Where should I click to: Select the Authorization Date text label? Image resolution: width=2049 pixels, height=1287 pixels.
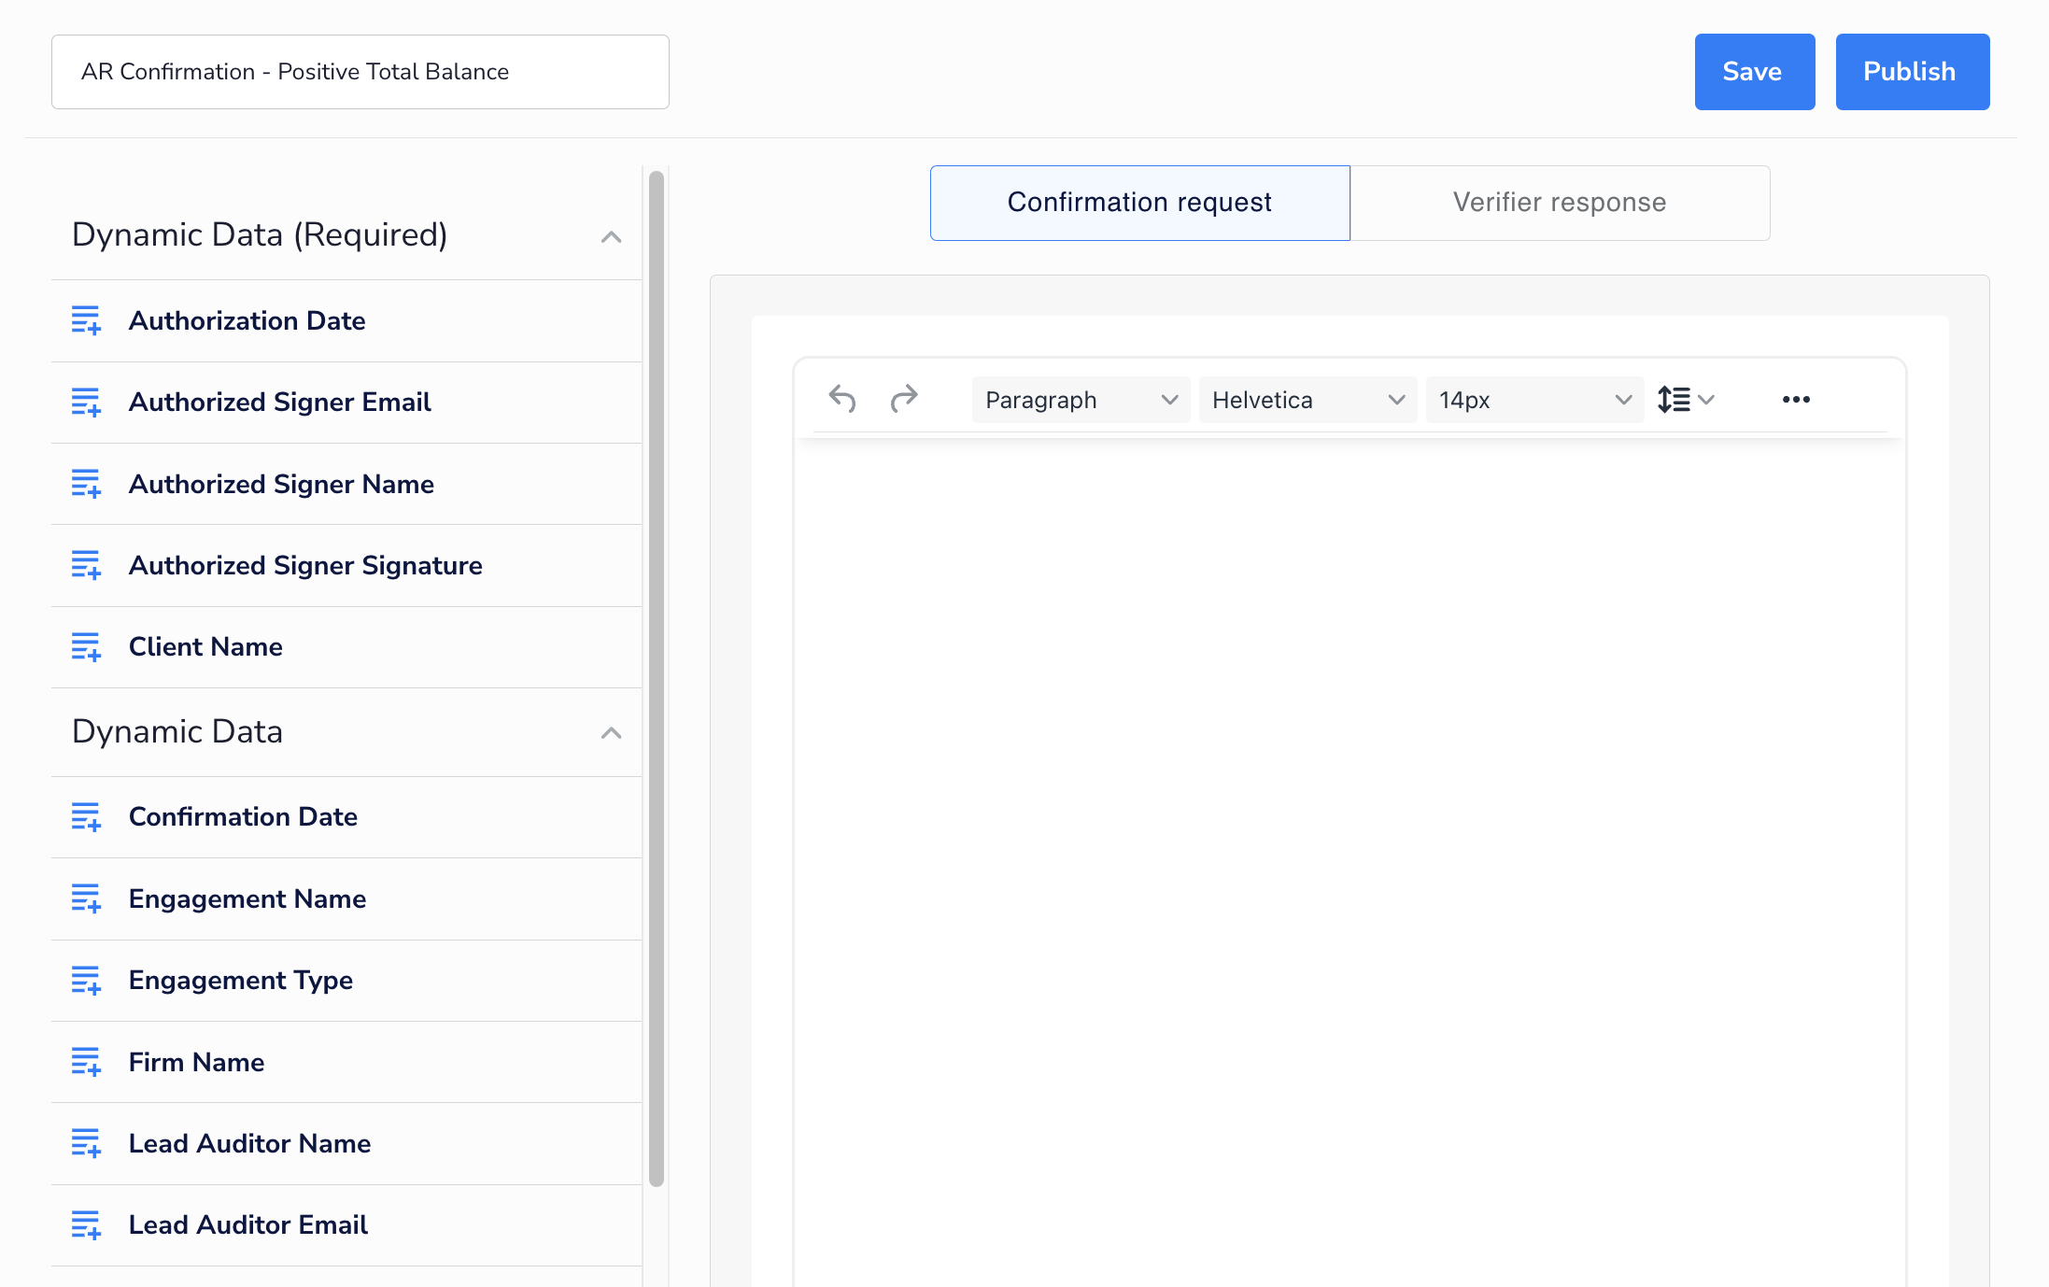coord(247,320)
